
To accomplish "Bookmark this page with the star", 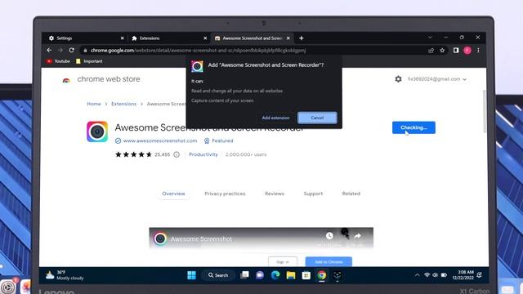I will (x=442, y=51).
